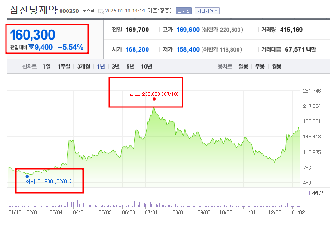
Task: Click the 삼천당제약 stock title
Action: [34, 10]
